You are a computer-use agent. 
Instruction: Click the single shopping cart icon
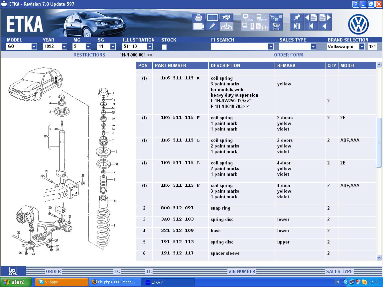click(276, 26)
